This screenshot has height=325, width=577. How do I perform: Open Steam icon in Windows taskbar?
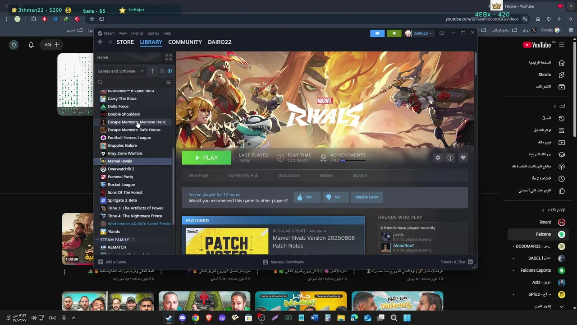[x=169, y=318]
